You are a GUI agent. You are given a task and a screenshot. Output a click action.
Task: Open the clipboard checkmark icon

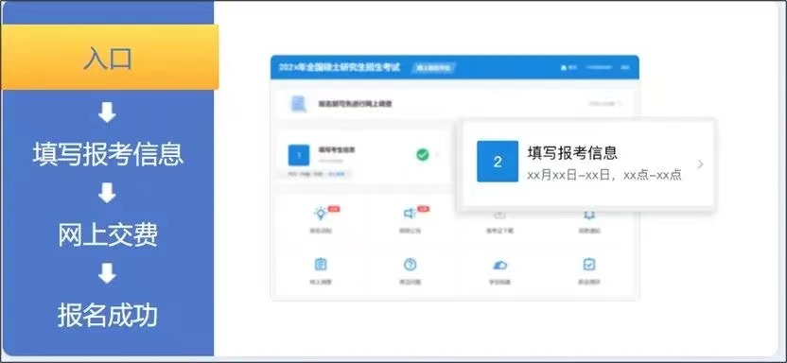click(x=588, y=265)
